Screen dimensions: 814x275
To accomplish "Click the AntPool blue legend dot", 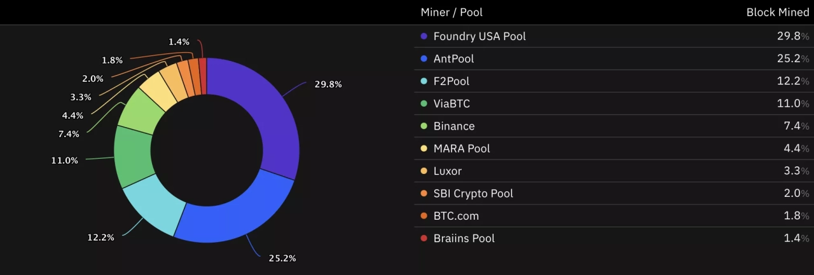I will click(x=424, y=59).
